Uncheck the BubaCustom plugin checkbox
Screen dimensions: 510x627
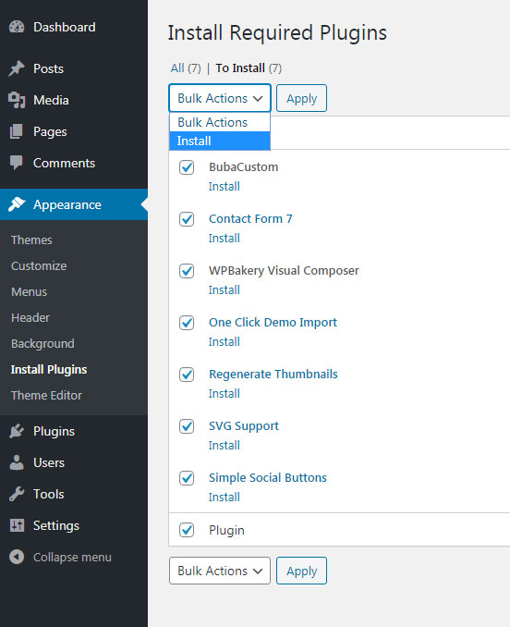pos(187,167)
